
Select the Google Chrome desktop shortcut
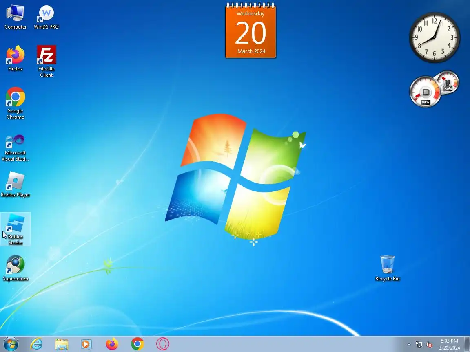point(15,103)
